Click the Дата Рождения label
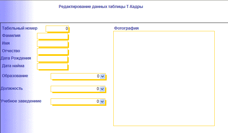Viewport: 228px width, 133px height. coord(16,58)
